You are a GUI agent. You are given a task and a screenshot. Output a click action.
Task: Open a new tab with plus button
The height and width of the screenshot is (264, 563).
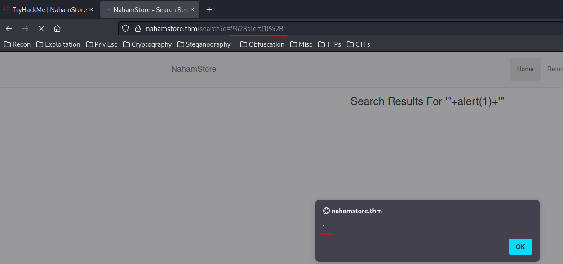coord(209,10)
